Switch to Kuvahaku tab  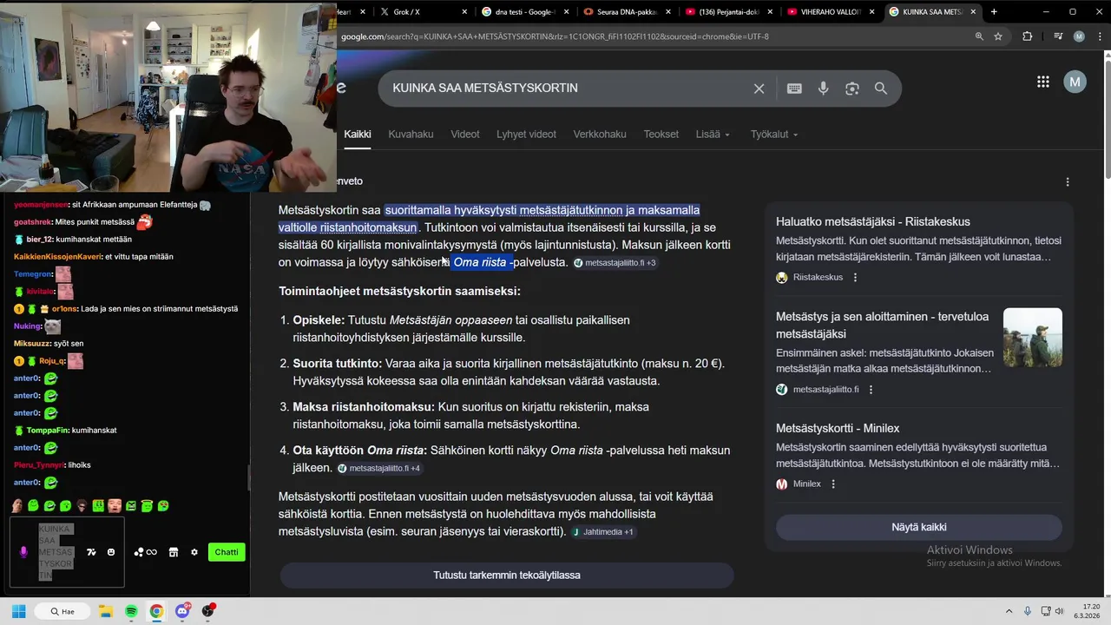(411, 135)
